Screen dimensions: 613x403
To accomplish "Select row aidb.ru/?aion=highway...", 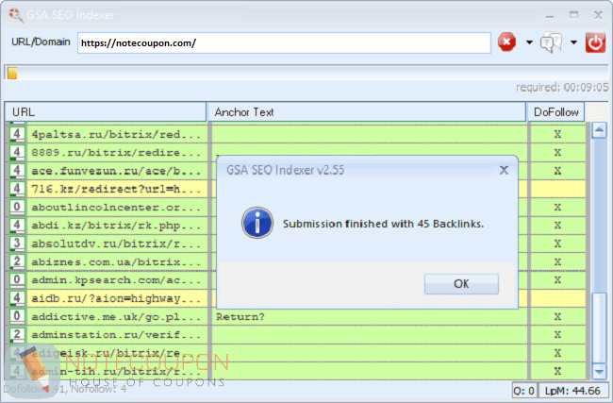I will coord(296,298).
